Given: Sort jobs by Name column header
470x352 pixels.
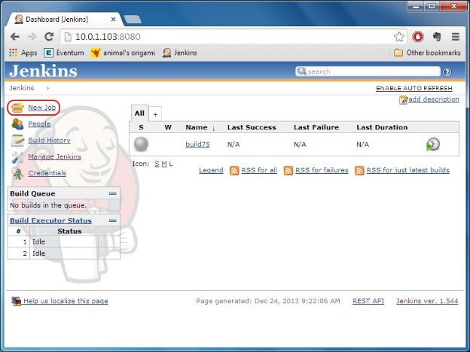Looking at the screenshot, I should [x=196, y=127].
